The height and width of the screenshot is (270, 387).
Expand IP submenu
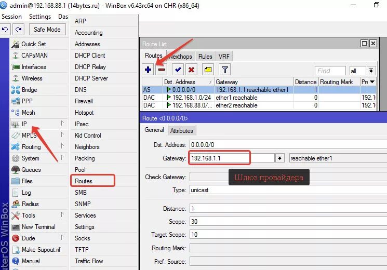click(39, 124)
